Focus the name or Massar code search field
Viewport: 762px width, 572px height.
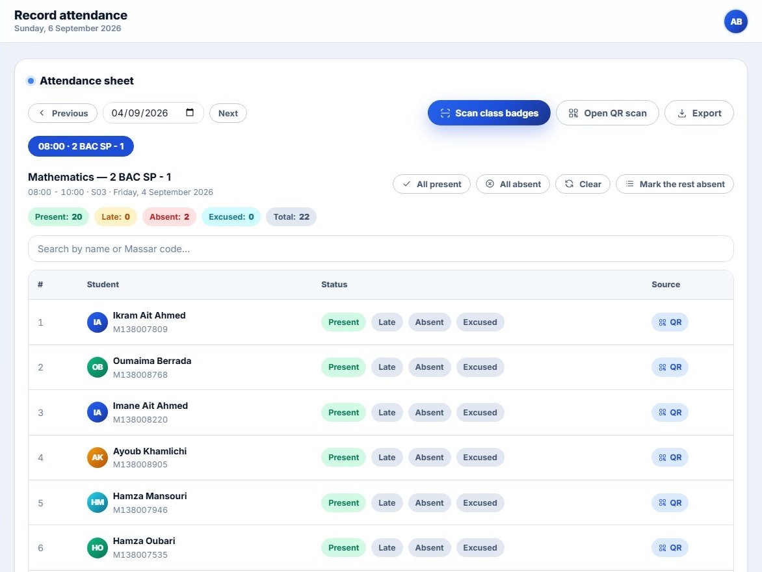[380, 249]
